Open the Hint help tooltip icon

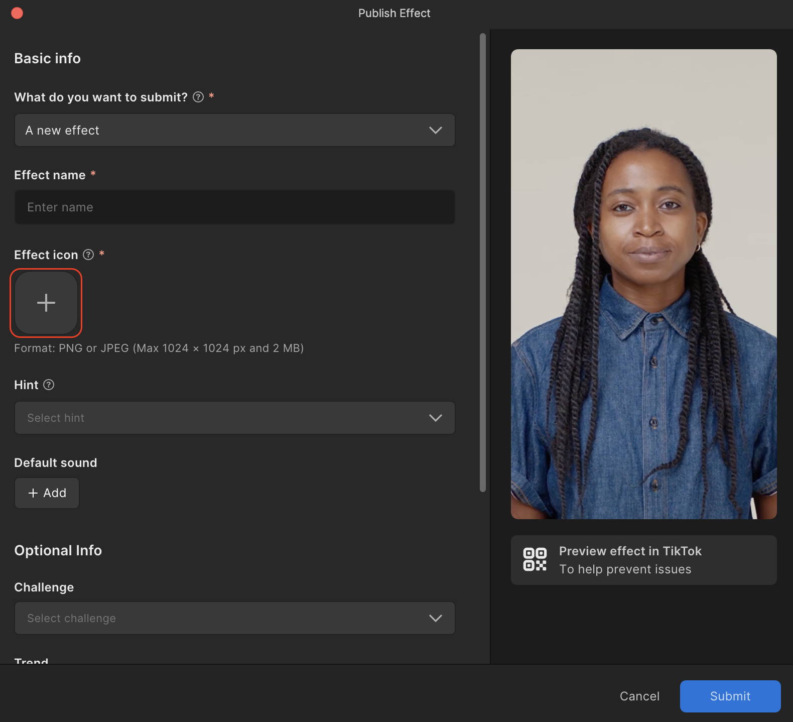click(49, 385)
